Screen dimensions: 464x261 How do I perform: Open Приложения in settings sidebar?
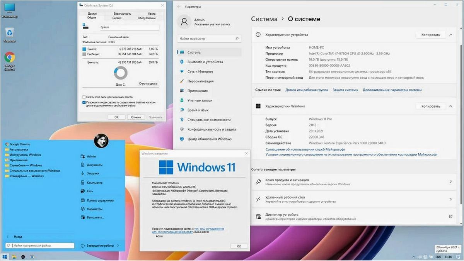pos(210,91)
